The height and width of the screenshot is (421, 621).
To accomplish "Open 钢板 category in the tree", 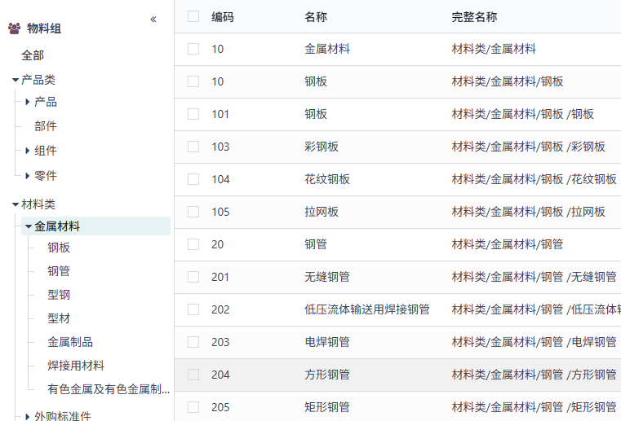I will click(x=59, y=248).
